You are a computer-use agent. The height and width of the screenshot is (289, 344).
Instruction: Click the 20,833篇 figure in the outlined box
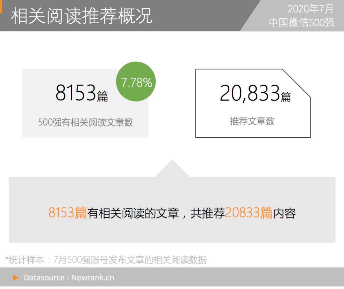point(255,94)
